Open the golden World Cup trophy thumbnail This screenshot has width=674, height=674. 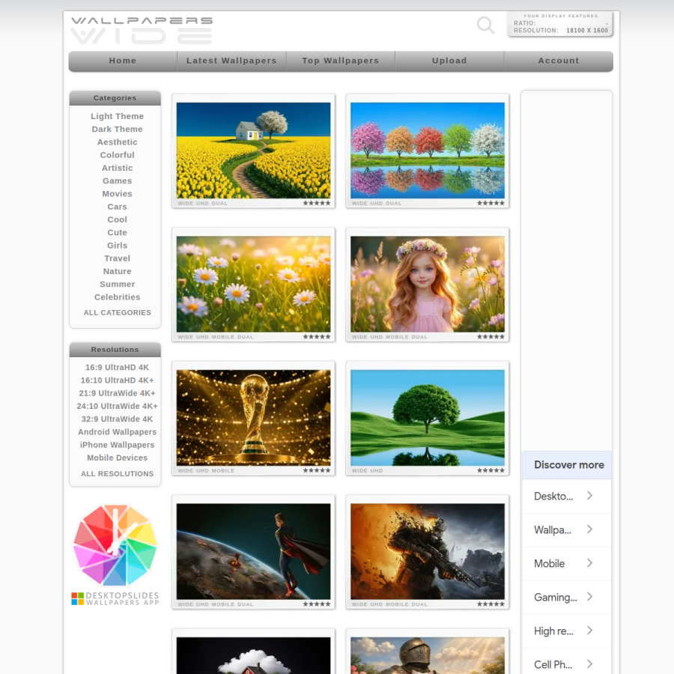[x=254, y=418]
